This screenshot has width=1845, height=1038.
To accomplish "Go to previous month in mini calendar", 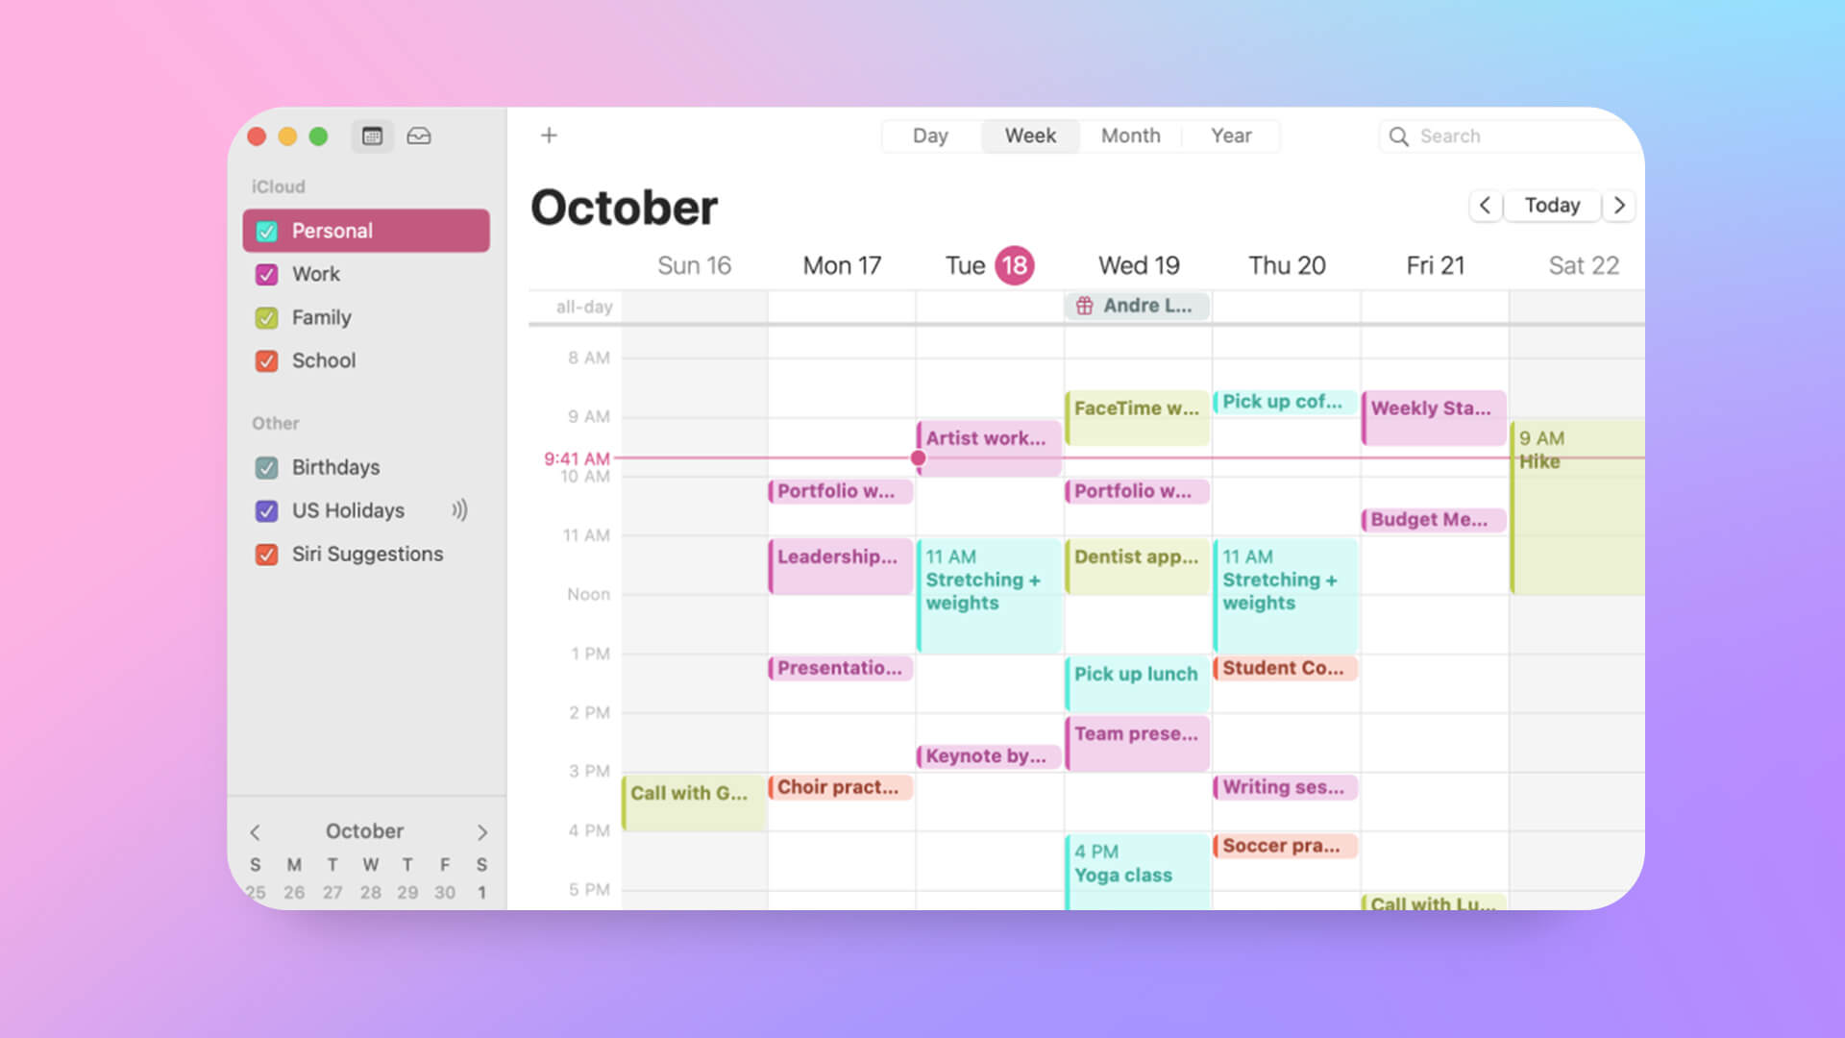I will [x=255, y=830].
